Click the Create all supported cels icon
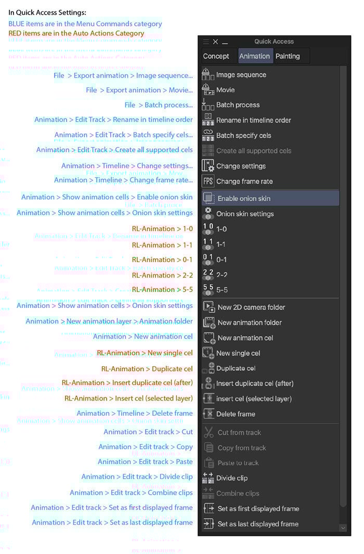 coord(208,150)
